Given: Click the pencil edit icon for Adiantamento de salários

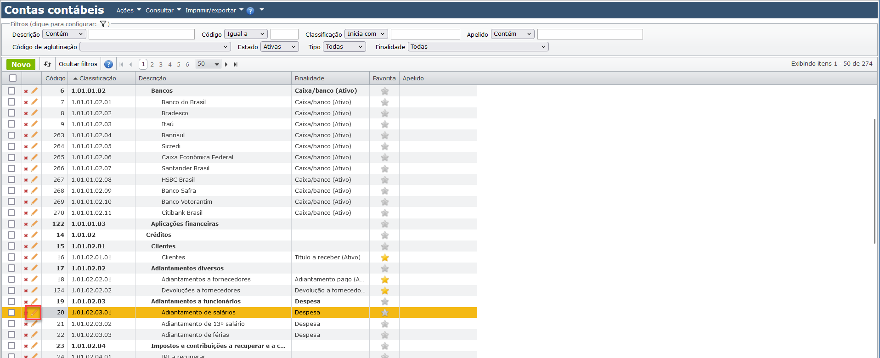Looking at the screenshot, I should pyautogui.click(x=34, y=313).
